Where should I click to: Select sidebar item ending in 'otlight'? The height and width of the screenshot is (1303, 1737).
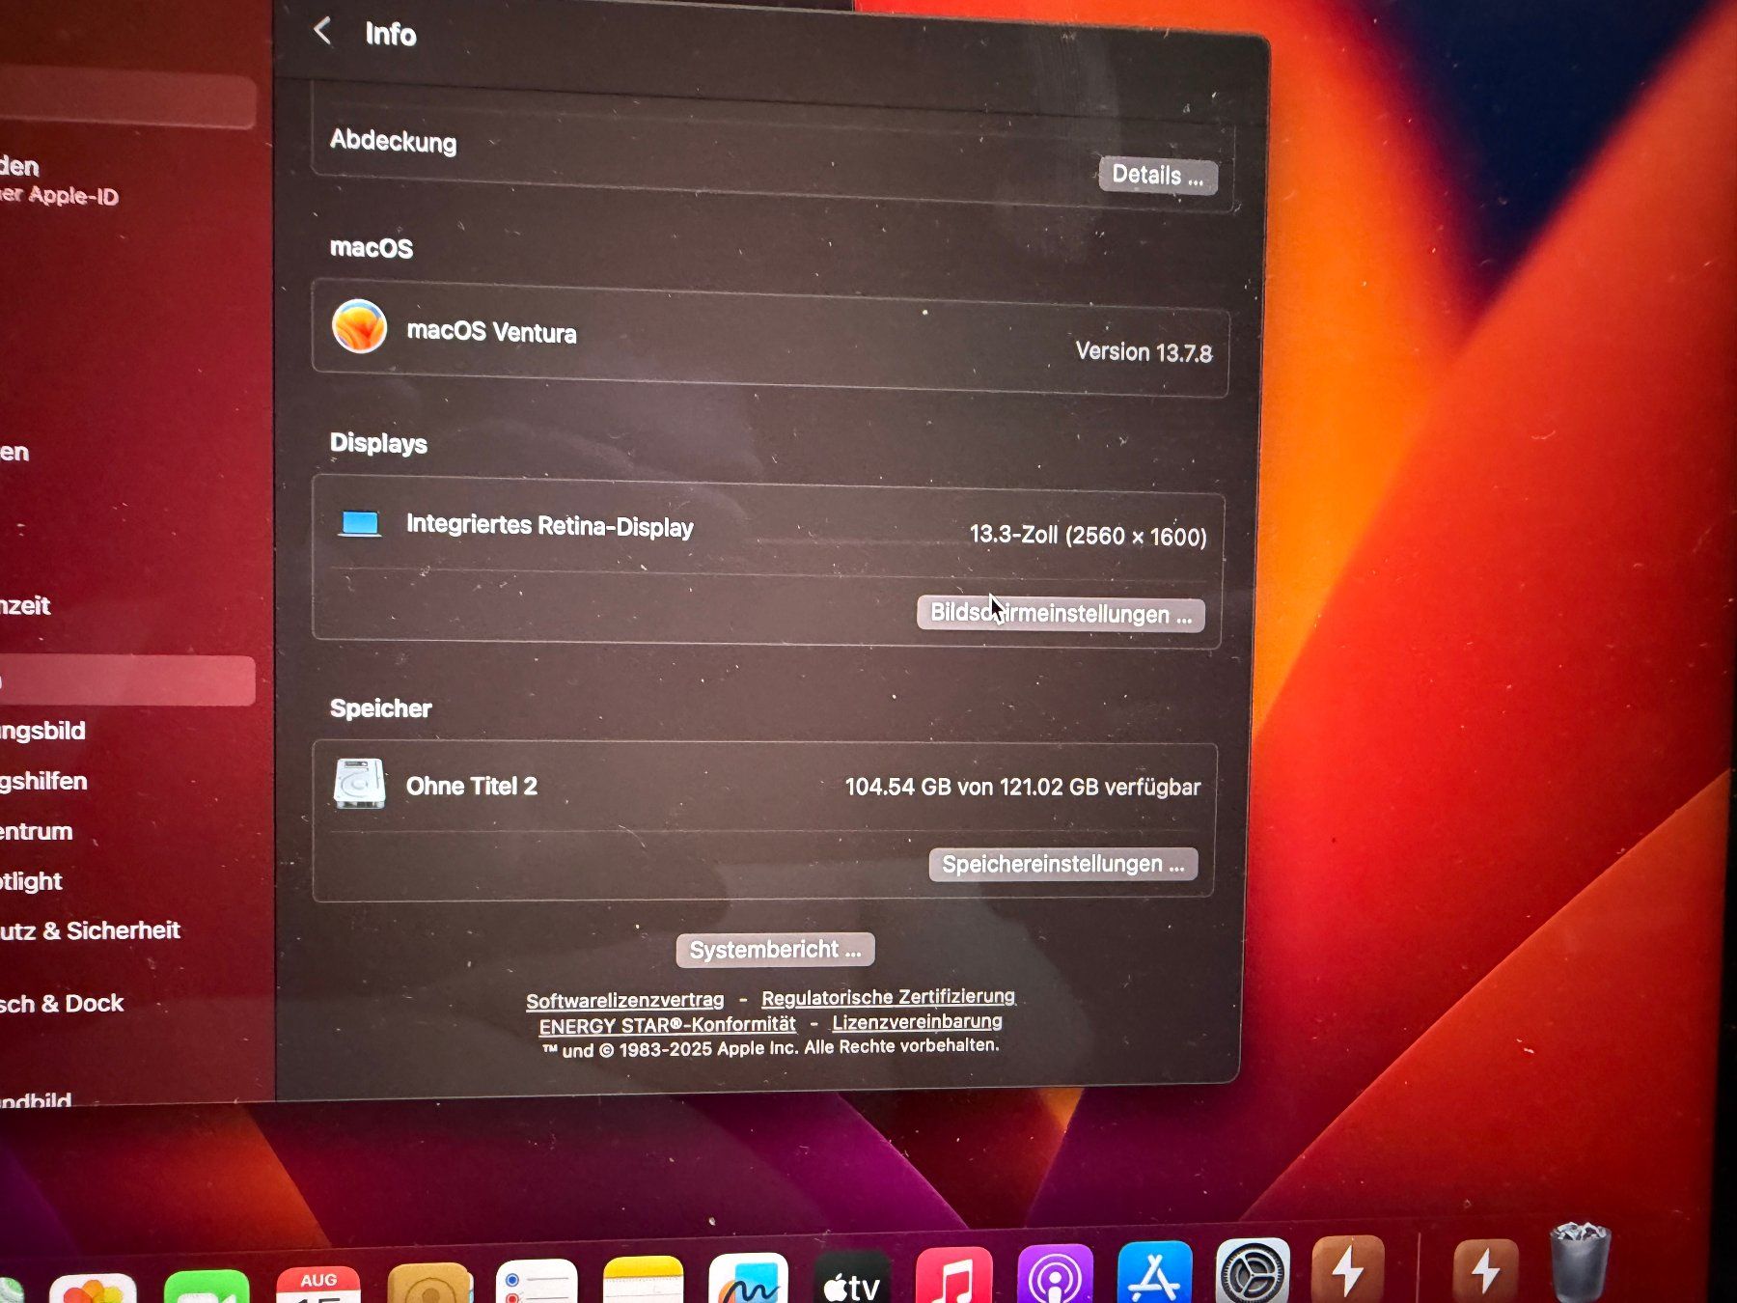(x=32, y=881)
